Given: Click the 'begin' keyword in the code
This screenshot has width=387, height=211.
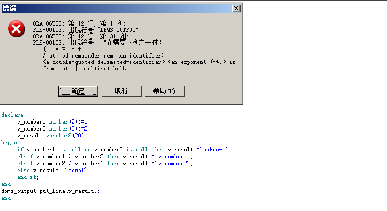Looking at the screenshot, I should click(9, 143).
